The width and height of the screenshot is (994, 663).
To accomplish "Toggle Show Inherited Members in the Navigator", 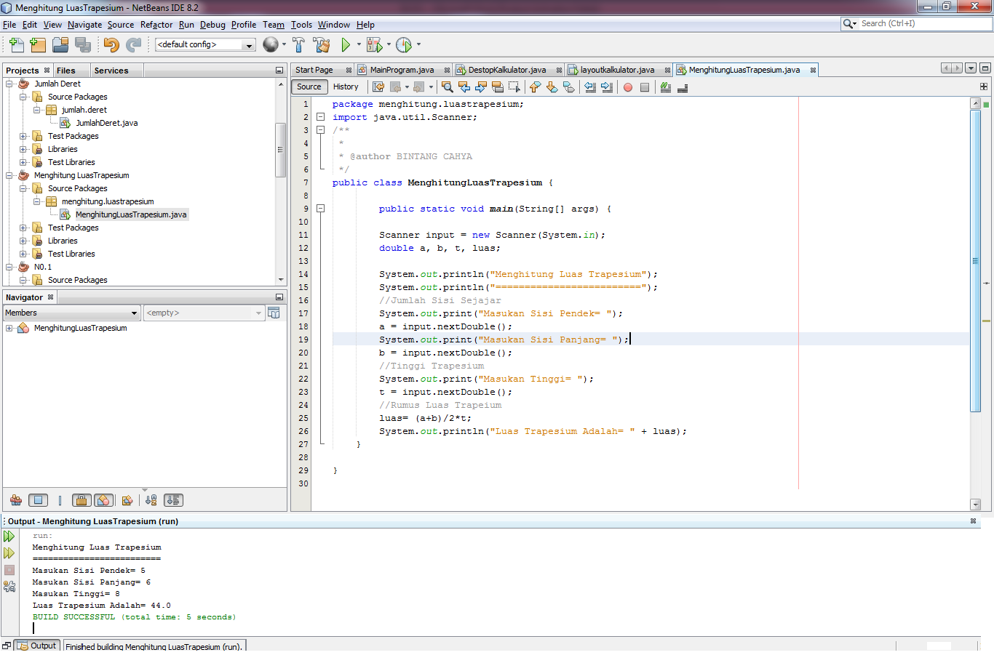I will [15, 500].
